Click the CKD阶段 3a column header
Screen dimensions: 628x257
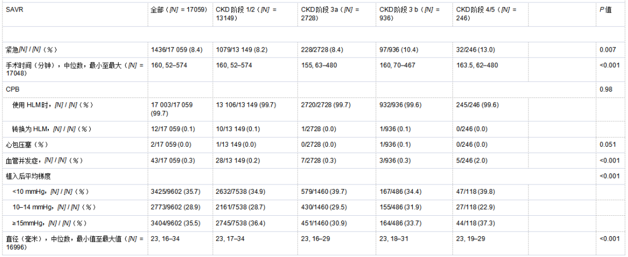[330, 14]
